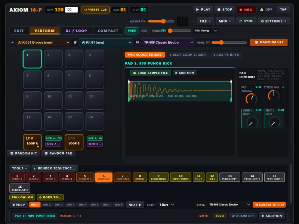Toggle PADS view
This screenshot has height=224, width=299.
pyautogui.click(x=132, y=31)
